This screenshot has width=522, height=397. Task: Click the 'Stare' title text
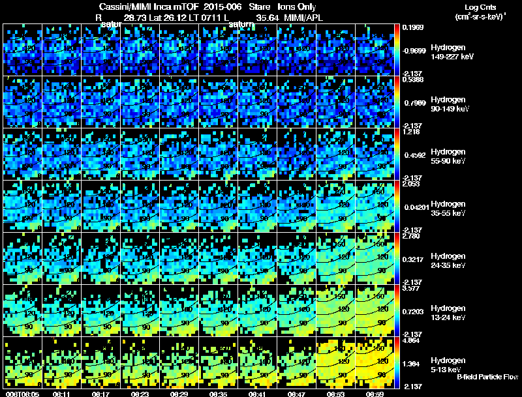point(259,7)
